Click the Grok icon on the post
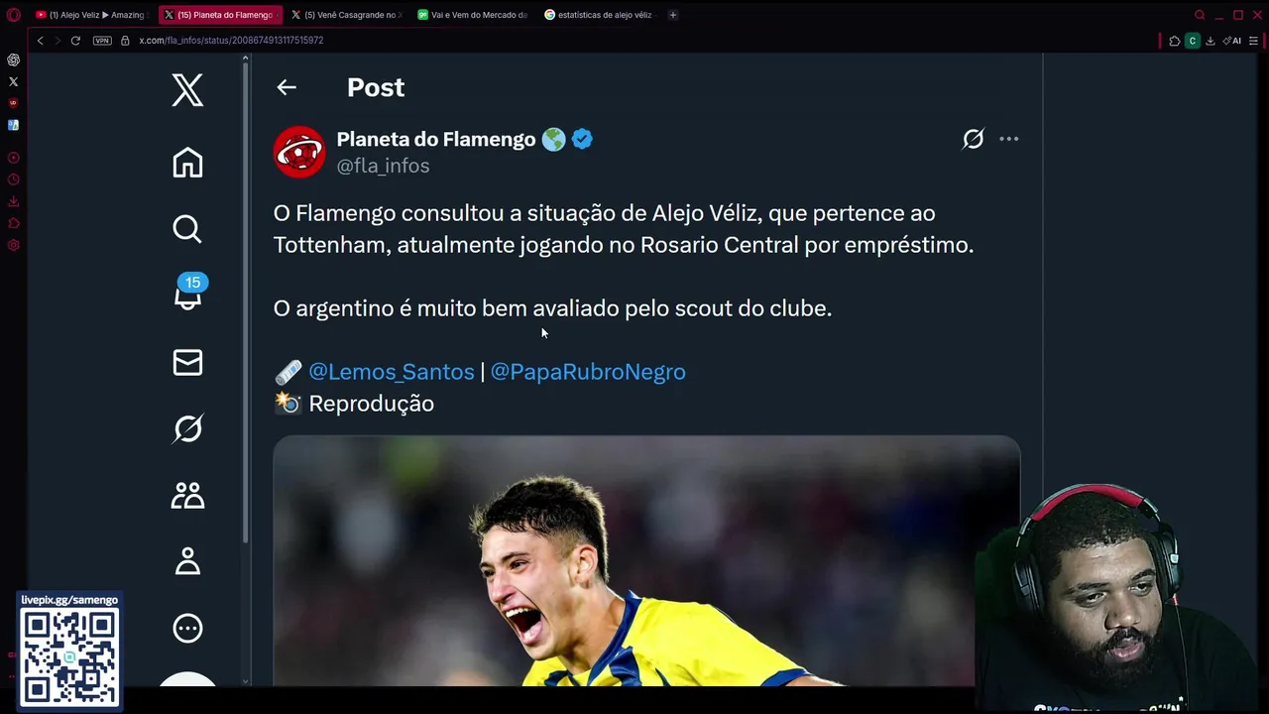 click(973, 139)
